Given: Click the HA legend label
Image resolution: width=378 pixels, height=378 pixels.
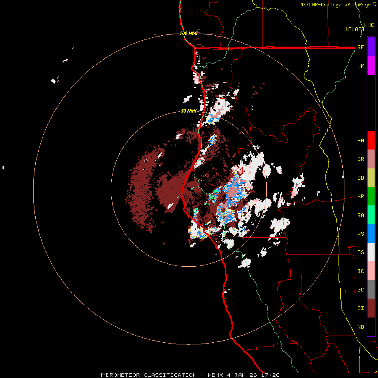Looking at the screenshot, I should pos(360,141).
